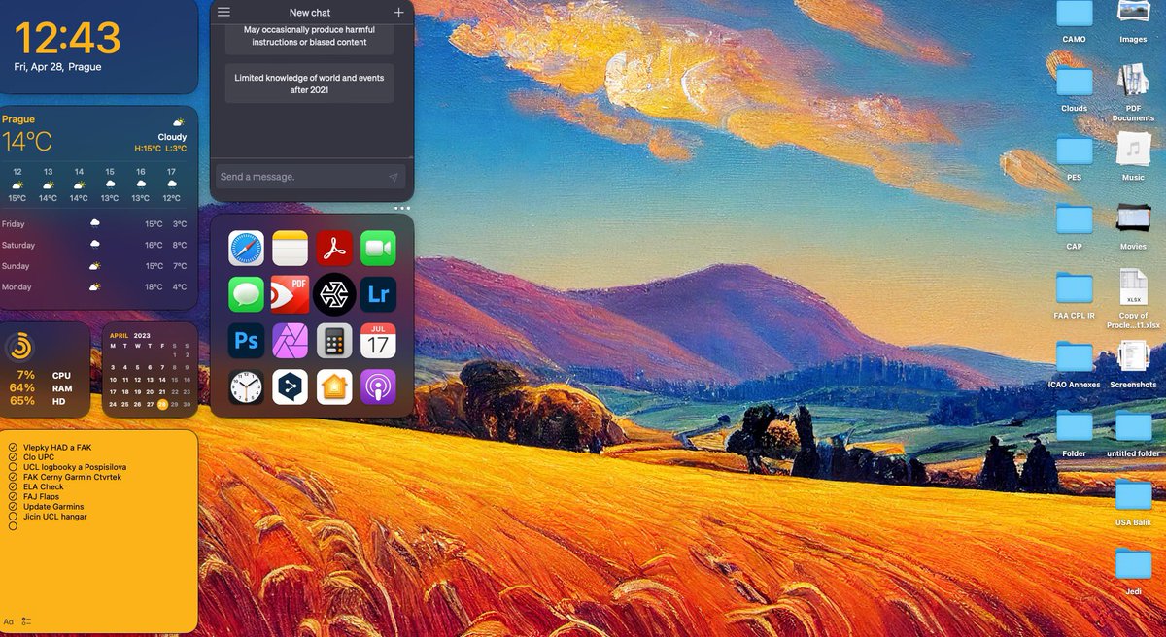This screenshot has height=637, width=1166.
Task: Open Adobe Photoshop (Ps) icon
Action: point(246,341)
